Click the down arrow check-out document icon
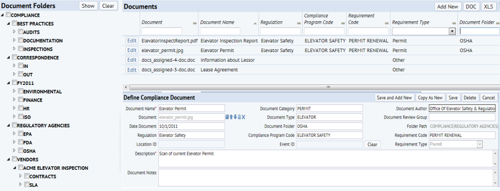The image size is (500, 191). pyautogui.click(x=235, y=117)
